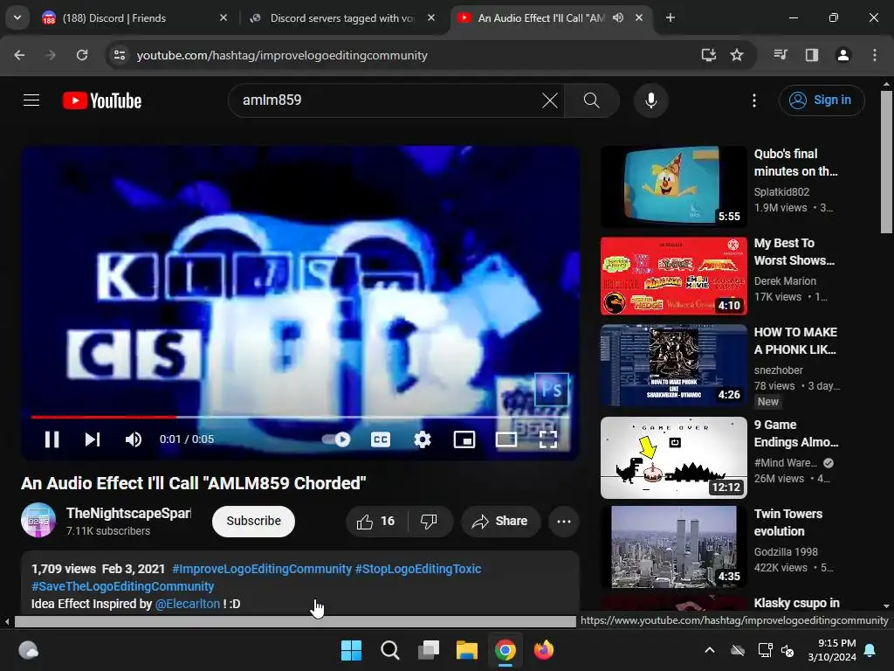Screen dimensions: 894x671
Task: Bookmark this page with the star
Action: (x=737, y=55)
